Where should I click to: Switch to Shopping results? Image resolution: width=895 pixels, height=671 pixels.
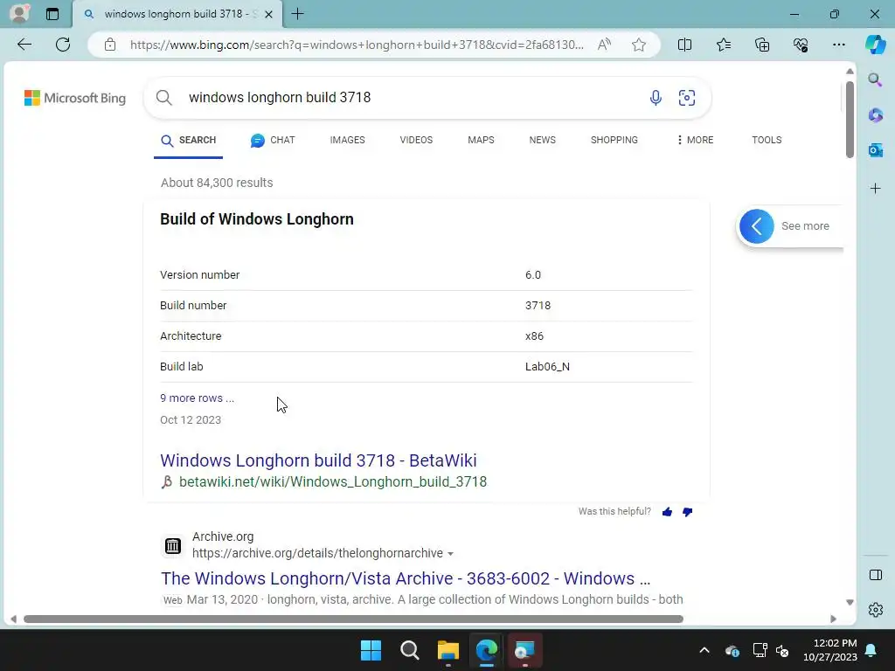pos(614,141)
